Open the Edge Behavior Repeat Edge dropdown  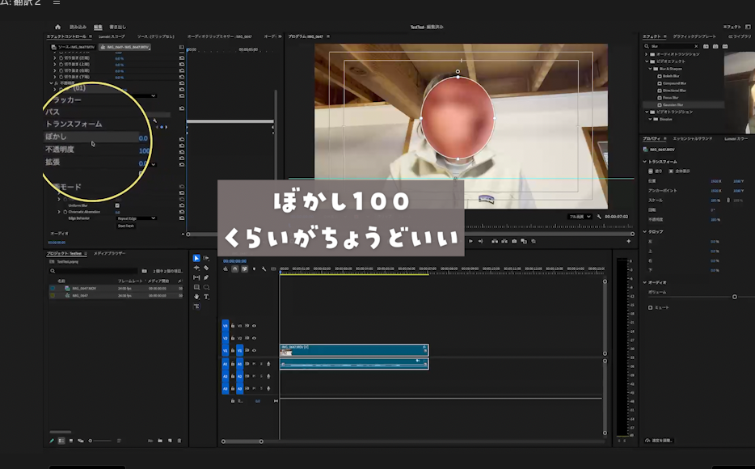(136, 218)
